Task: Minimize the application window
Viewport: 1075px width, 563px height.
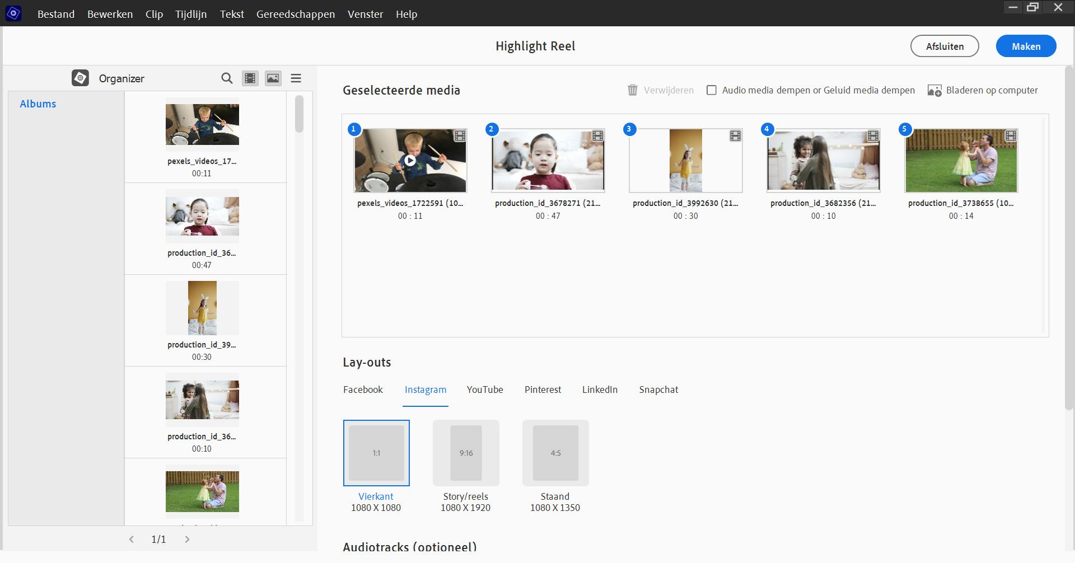Action: click(1012, 8)
